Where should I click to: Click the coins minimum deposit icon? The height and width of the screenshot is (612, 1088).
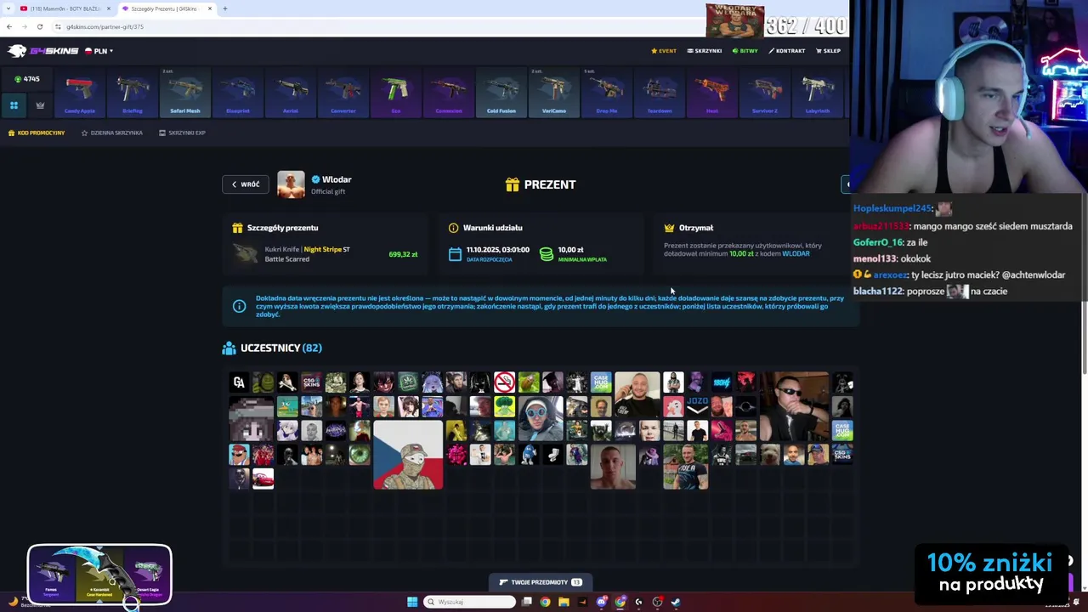click(547, 254)
